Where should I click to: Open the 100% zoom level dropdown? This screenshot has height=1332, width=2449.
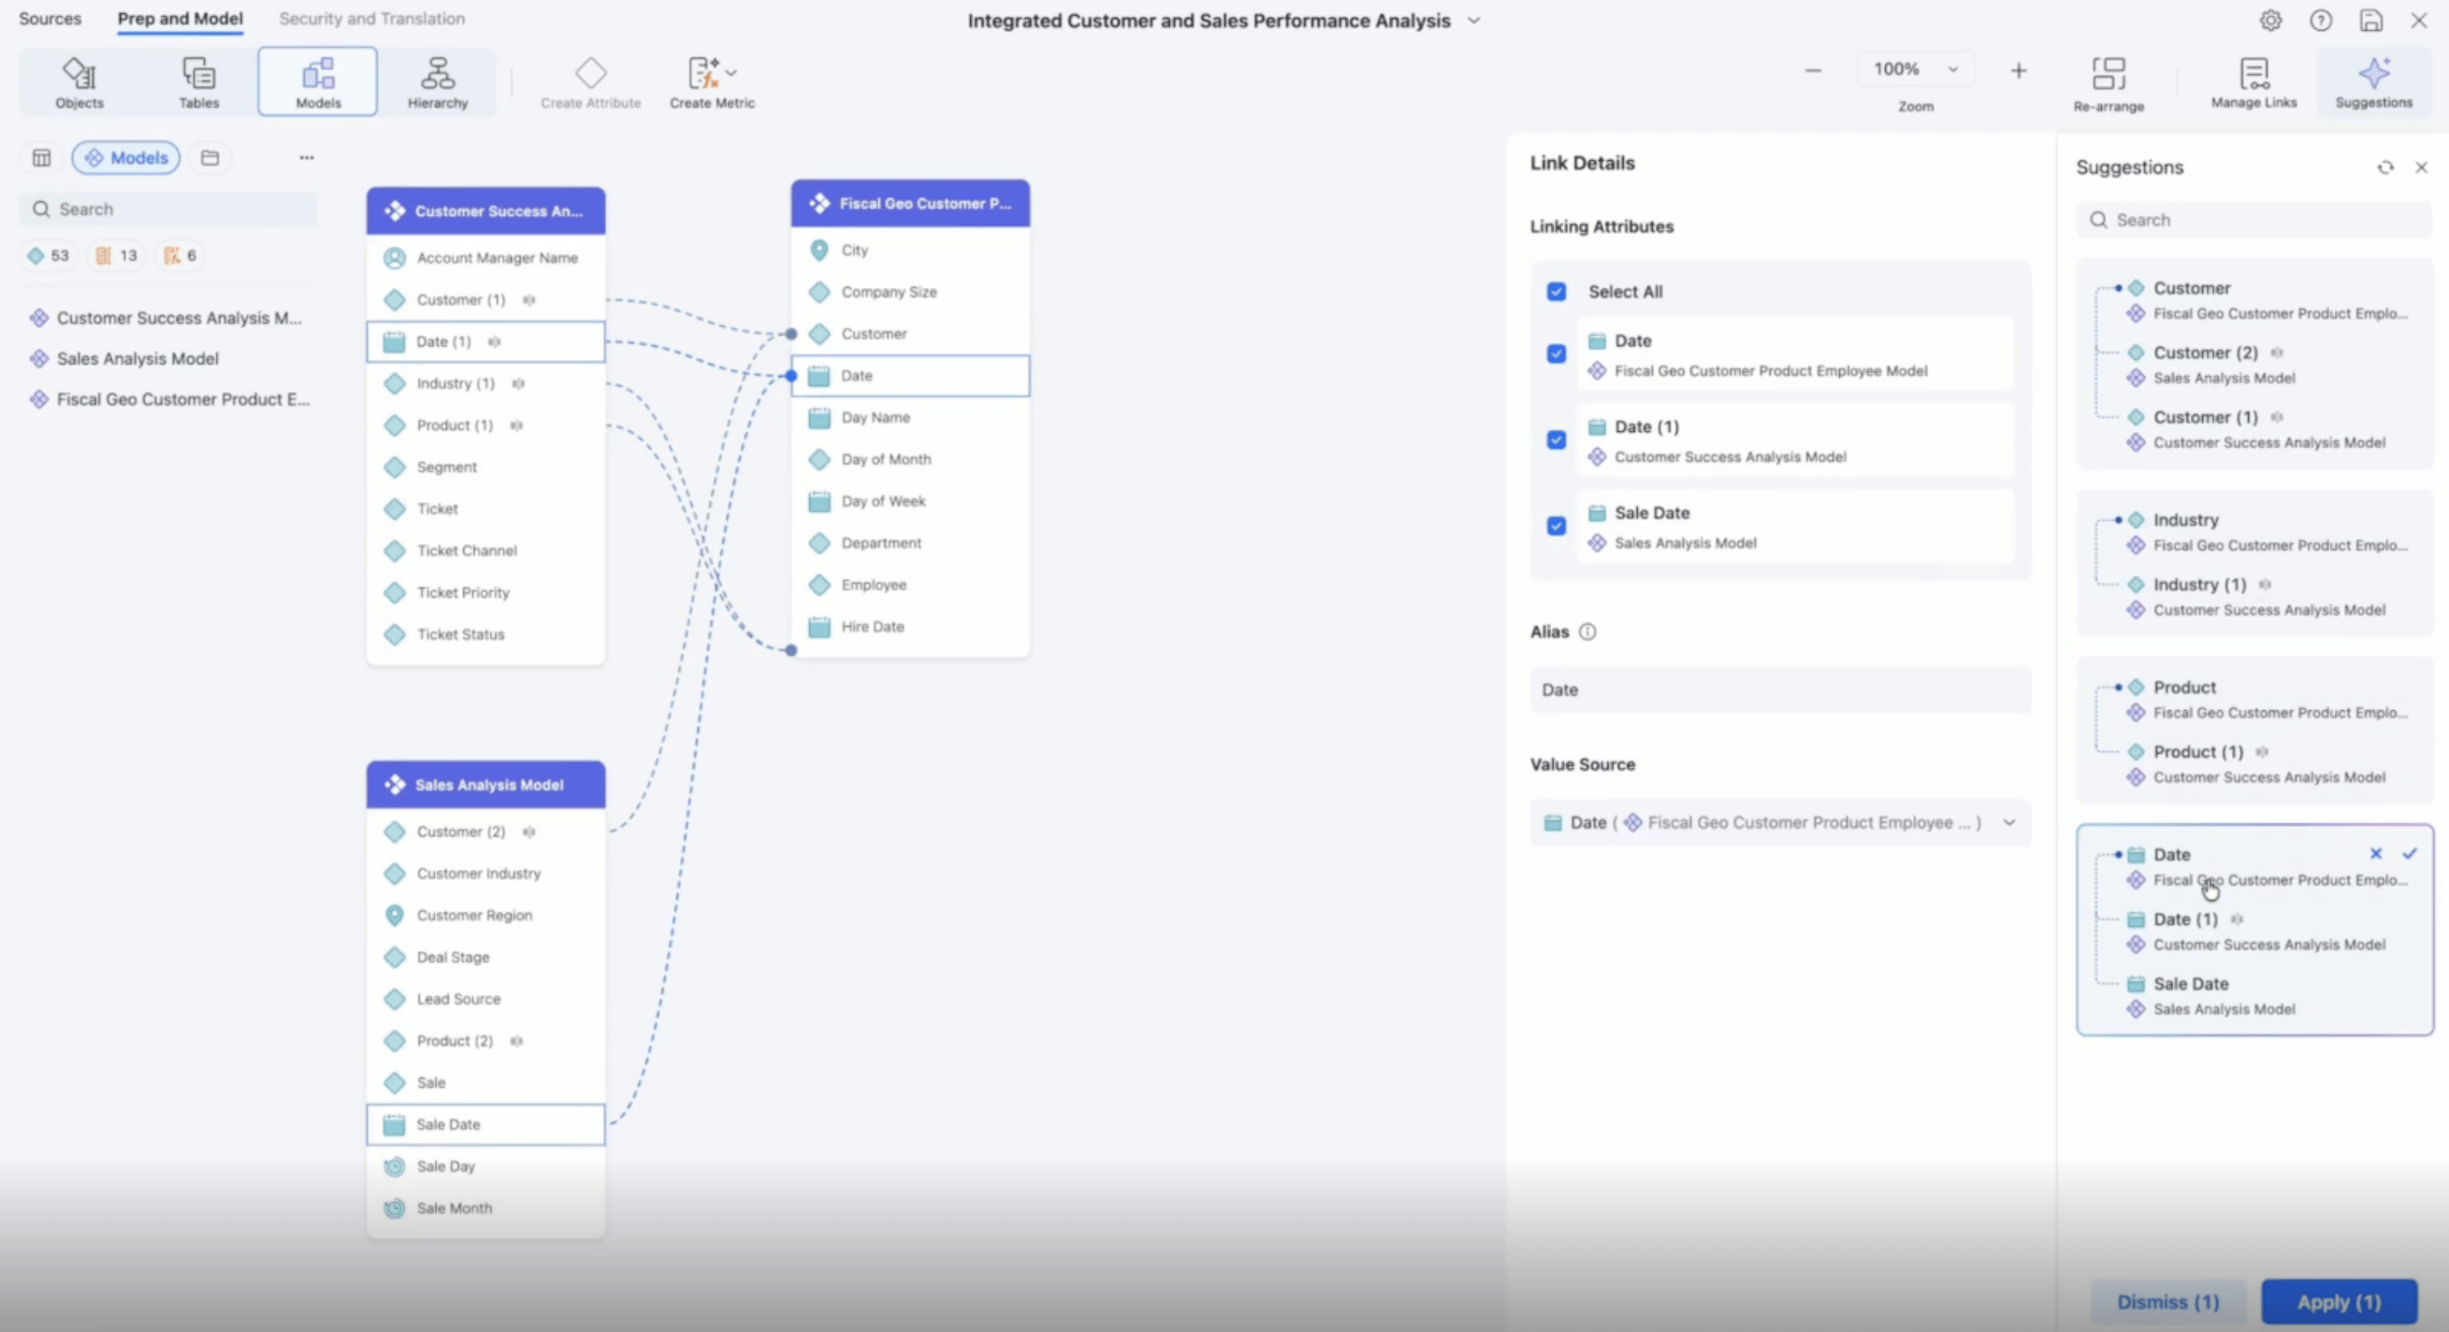coord(1915,69)
